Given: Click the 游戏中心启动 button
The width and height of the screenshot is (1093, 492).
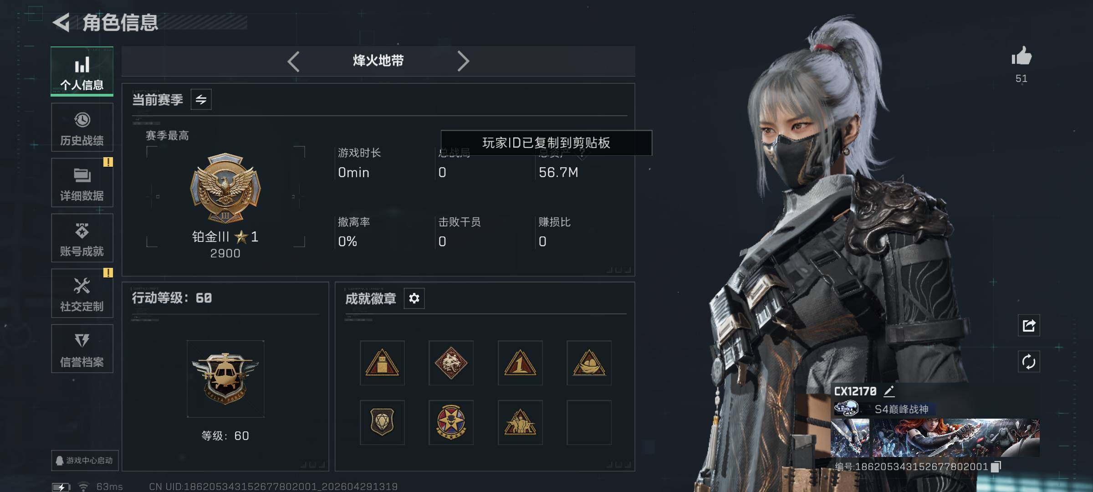Looking at the screenshot, I should (85, 461).
